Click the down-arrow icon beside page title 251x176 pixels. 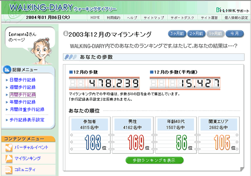click(66, 33)
